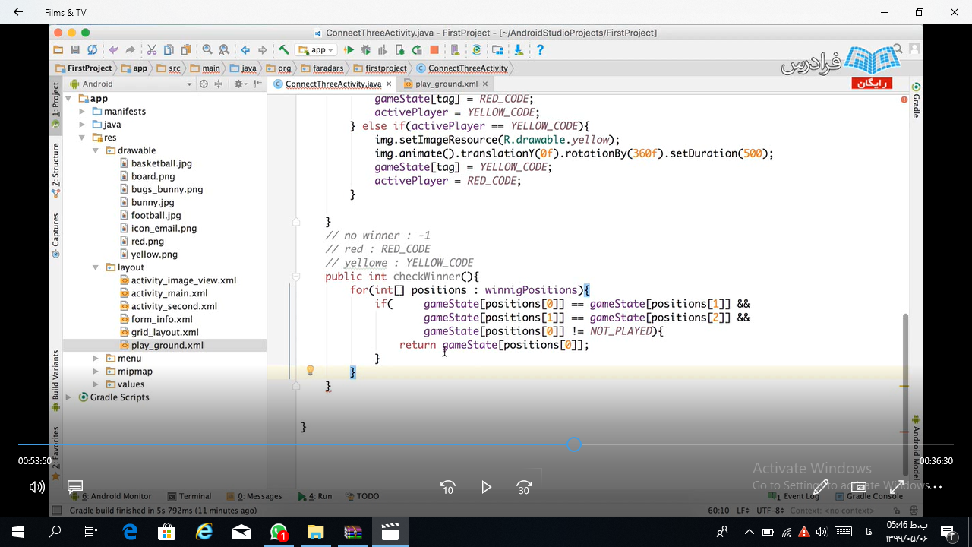The image size is (972, 547).
Task: Toggle the video player volume icon
Action: pos(36,487)
